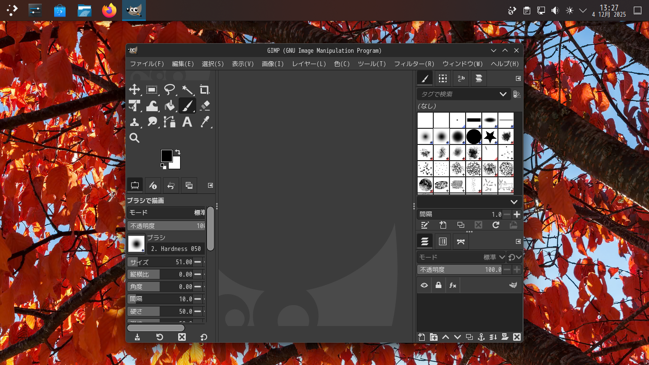Toggle the layer lock icon
Image resolution: width=649 pixels, height=365 pixels.
438,285
